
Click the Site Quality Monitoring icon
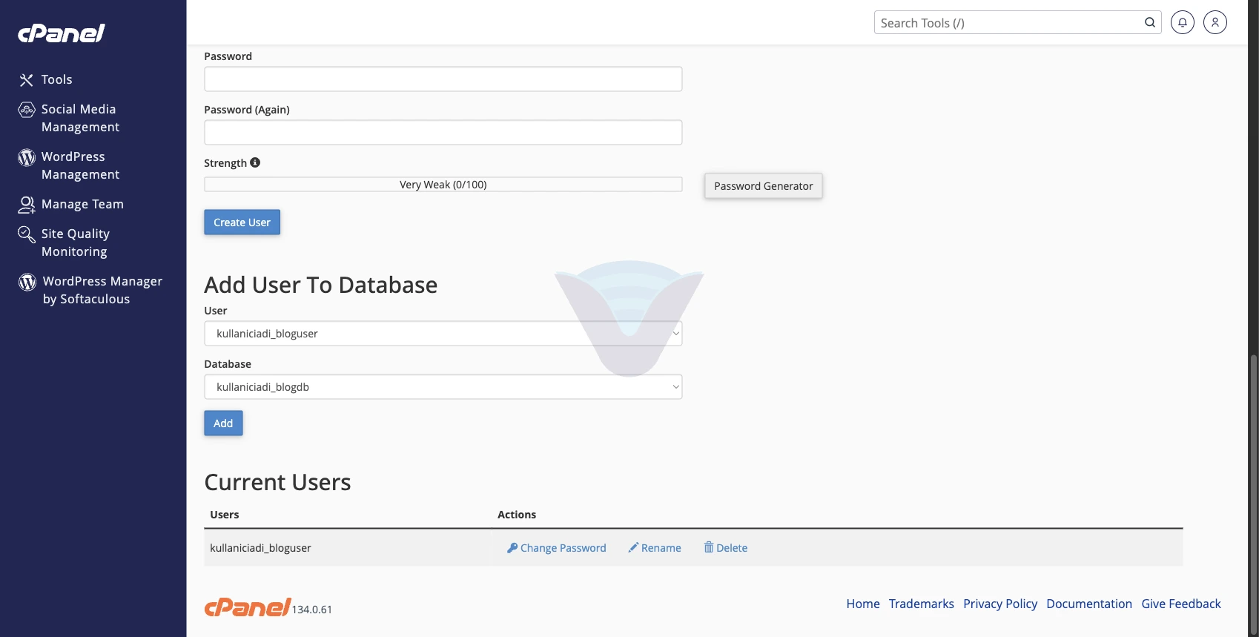point(27,235)
